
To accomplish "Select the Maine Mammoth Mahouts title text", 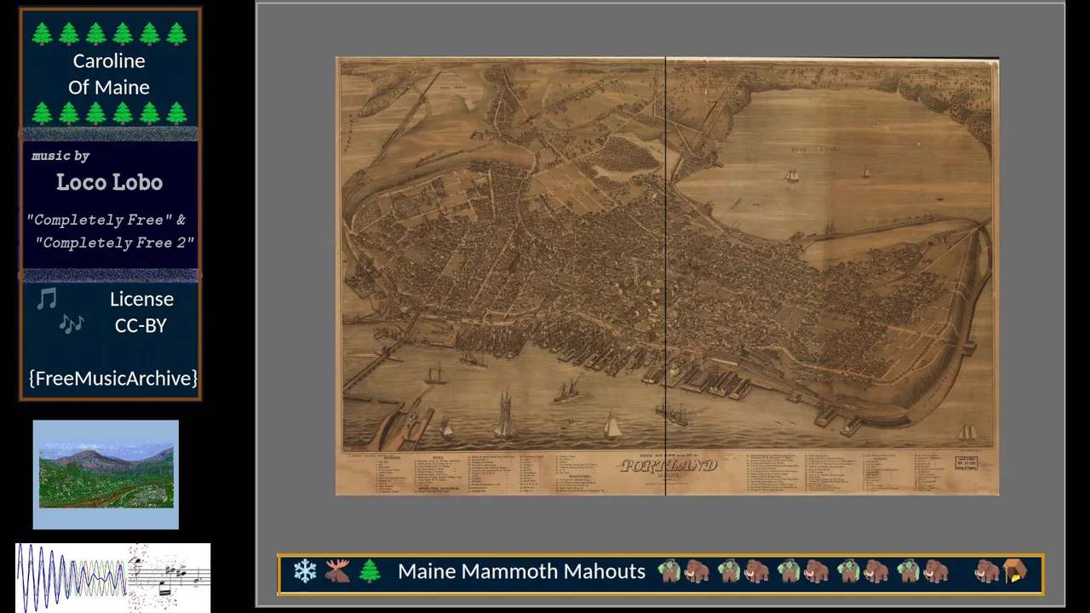I will coord(521,571).
